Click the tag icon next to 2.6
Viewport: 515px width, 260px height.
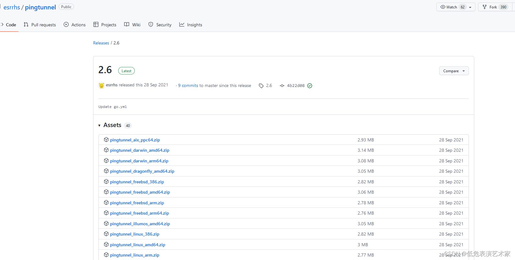click(261, 86)
